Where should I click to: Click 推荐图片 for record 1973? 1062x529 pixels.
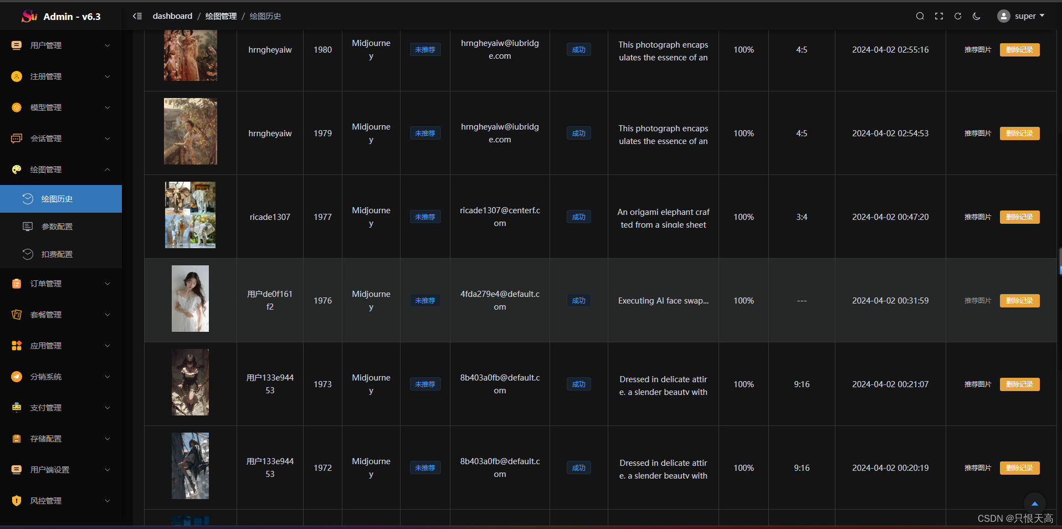pyautogui.click(x=978, y=384)
